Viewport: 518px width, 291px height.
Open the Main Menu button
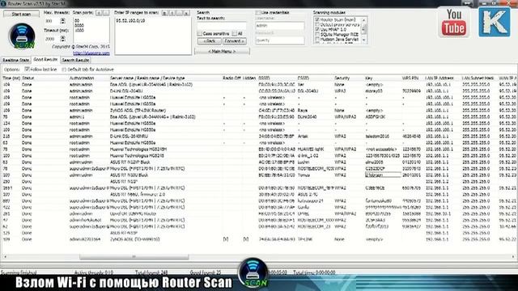point(222,52)
